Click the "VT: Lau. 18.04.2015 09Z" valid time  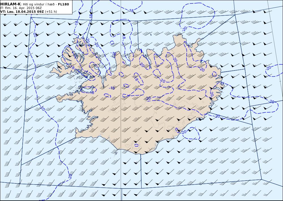pos(22,12)
